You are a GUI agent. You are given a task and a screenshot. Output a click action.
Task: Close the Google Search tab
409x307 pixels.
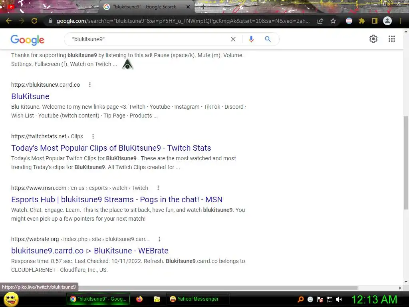click(x=188, y=7)
